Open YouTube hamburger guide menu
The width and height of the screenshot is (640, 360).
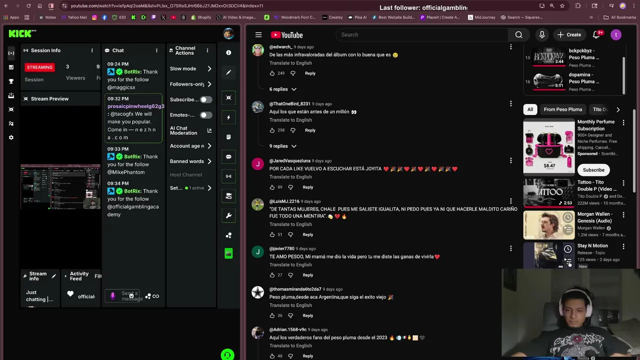coord(258,34)
